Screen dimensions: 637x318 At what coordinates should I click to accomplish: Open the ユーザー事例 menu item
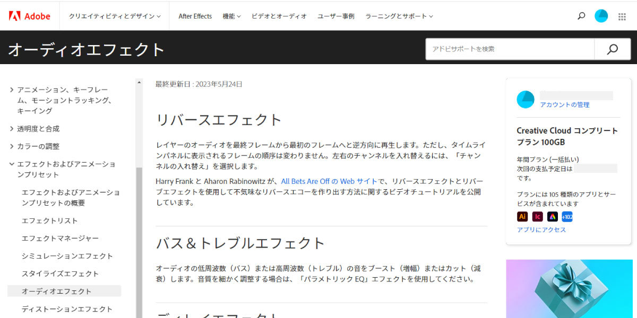(x=336, y=16)
